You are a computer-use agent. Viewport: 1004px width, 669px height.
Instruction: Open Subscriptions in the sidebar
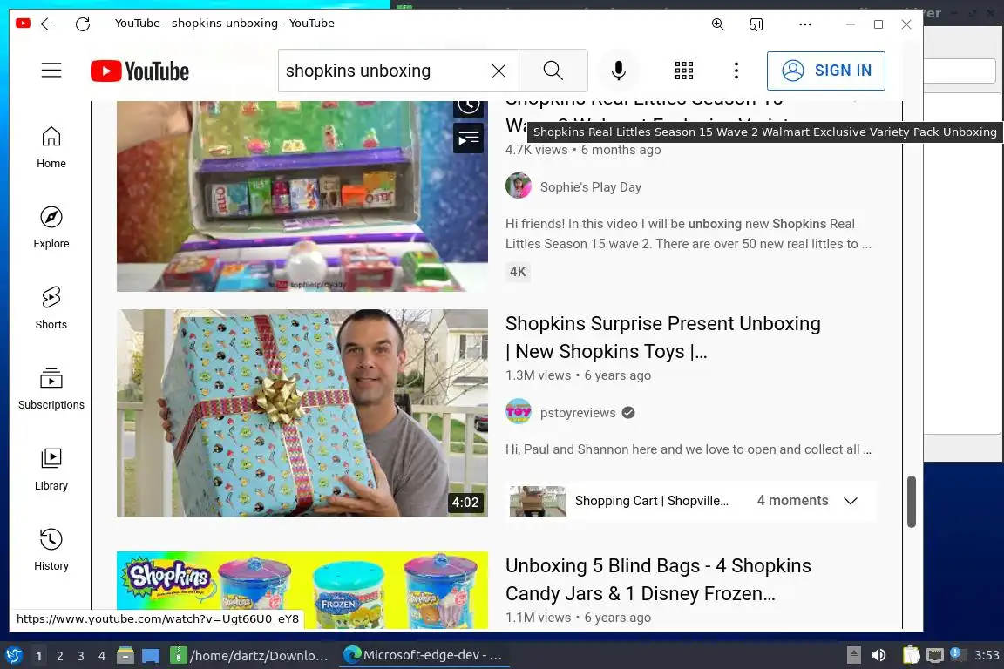click(x=51, y=389)
